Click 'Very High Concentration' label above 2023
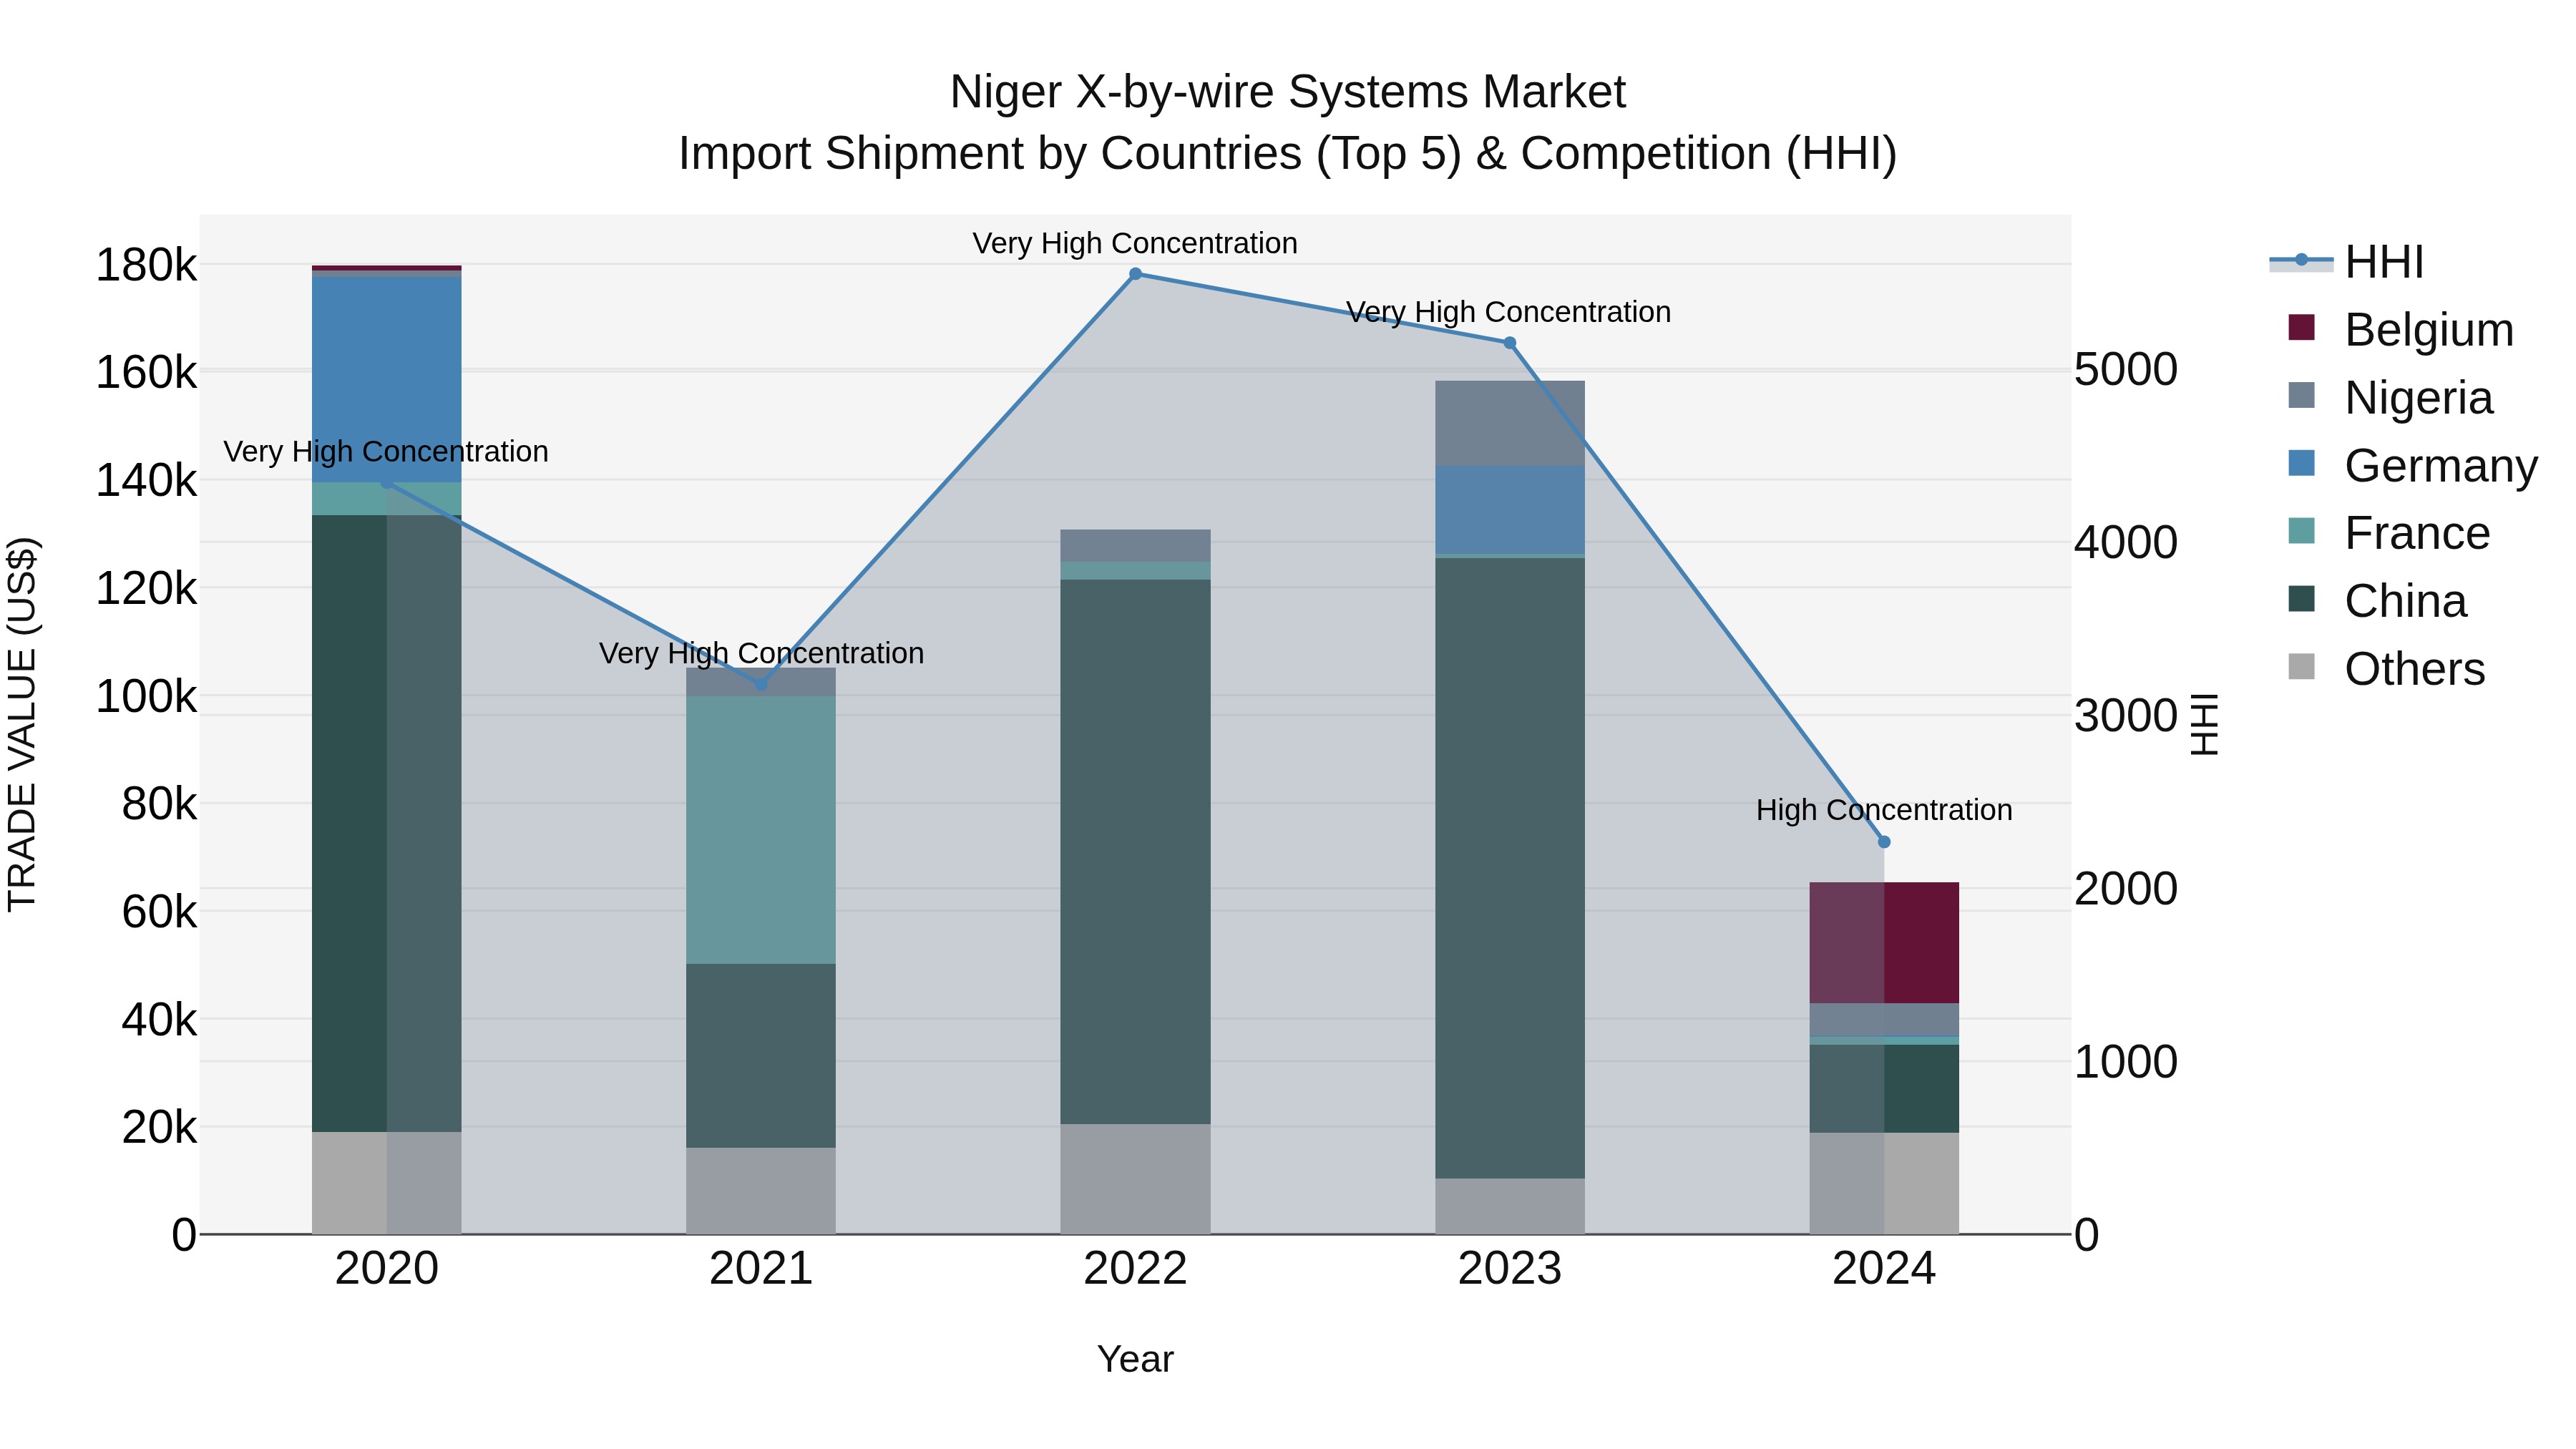 (1509, 312)
